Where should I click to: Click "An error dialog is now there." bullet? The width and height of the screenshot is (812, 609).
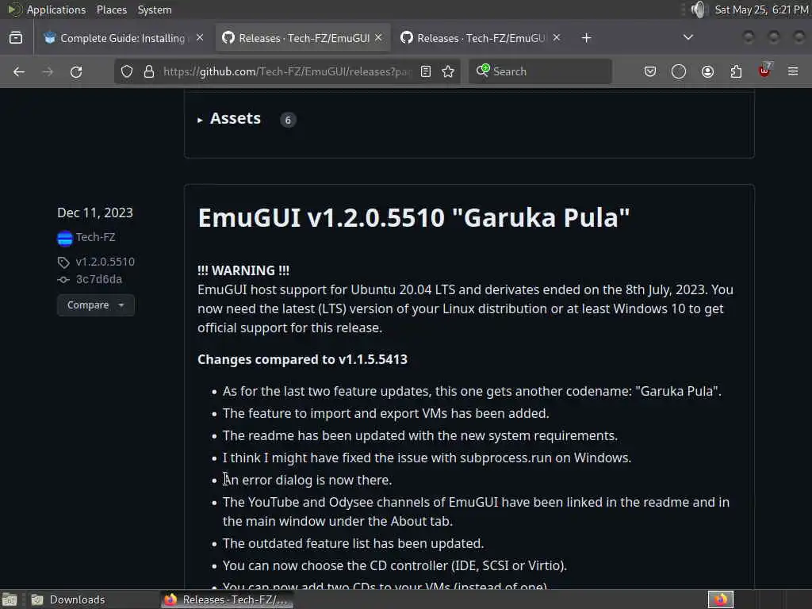click(307, 480)
